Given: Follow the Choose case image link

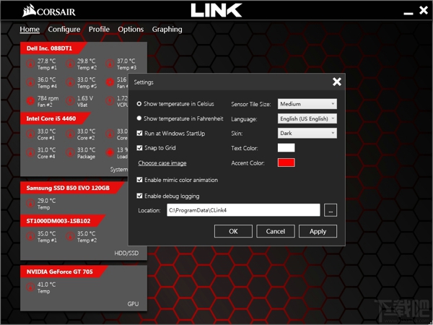Looking at the screenshot, I should (162, 163).
